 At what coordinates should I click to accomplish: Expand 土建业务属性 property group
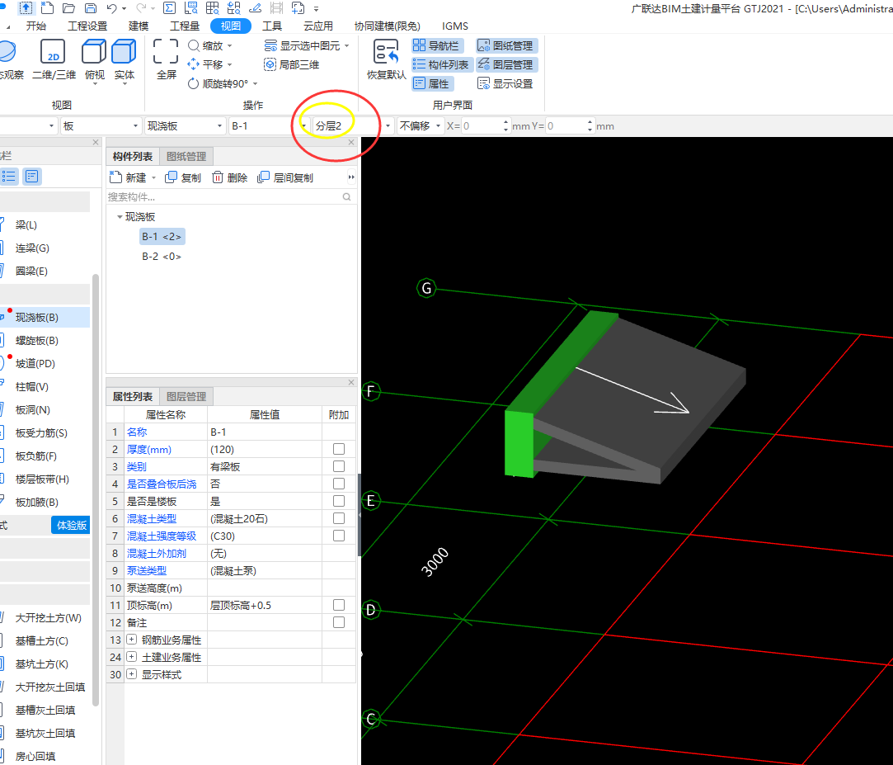(132, 657)
